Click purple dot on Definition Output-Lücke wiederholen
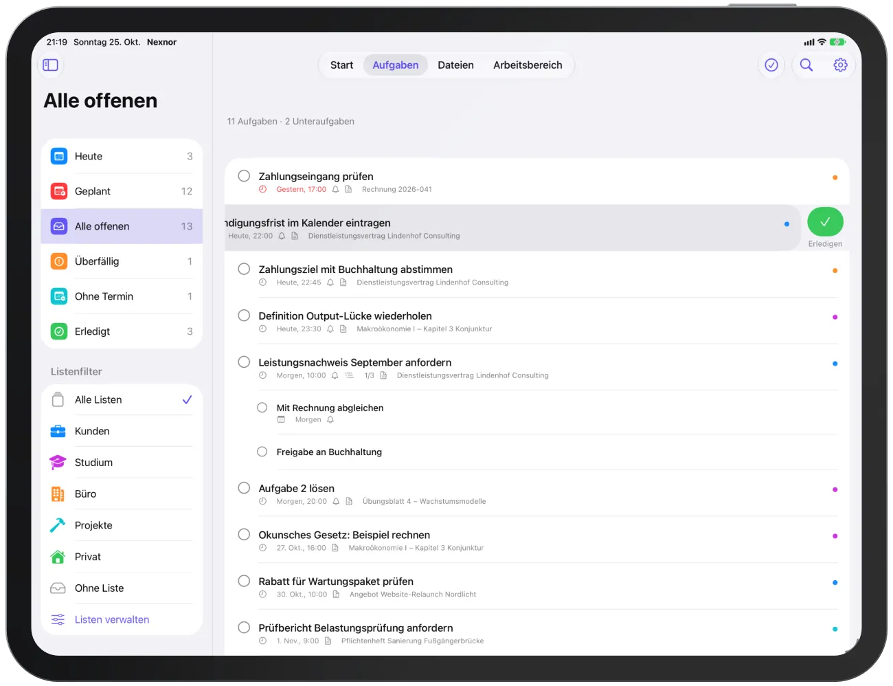 [x=835, y=317]
